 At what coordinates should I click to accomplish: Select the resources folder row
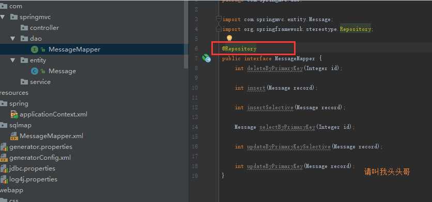(x=14, y=93)
